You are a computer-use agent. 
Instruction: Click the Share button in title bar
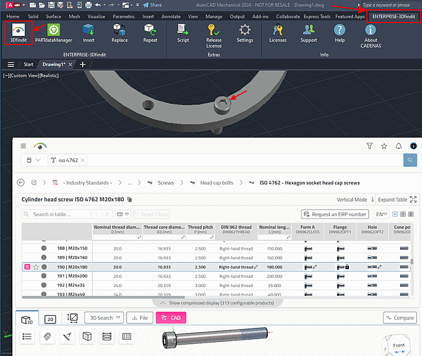[152, 5]
